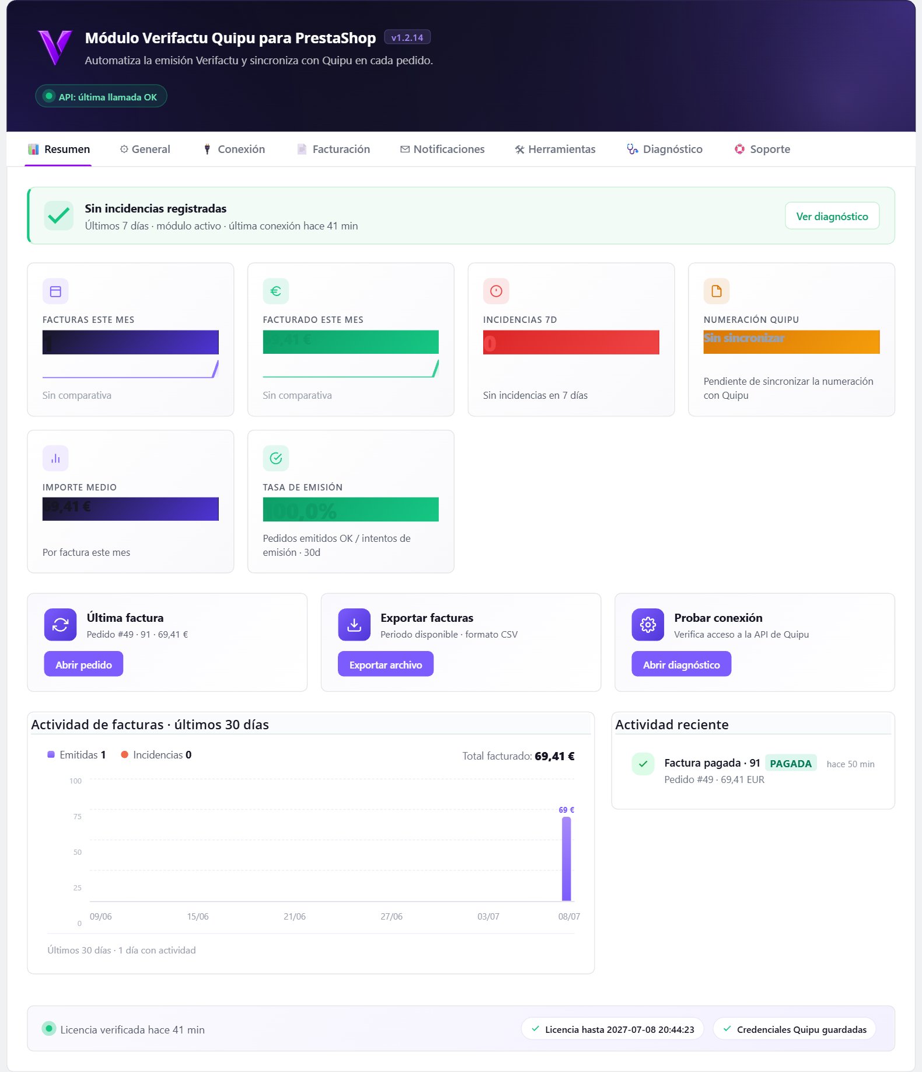Viewport: 922px width, 1072px height.
Task: Click the euro icon in Facturado este mes card
Action: (276, 291)
